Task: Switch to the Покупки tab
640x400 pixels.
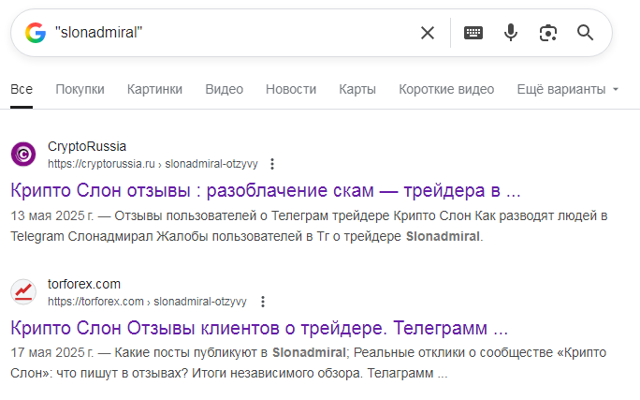Action: pyautogui.click(x=80, y=89)
